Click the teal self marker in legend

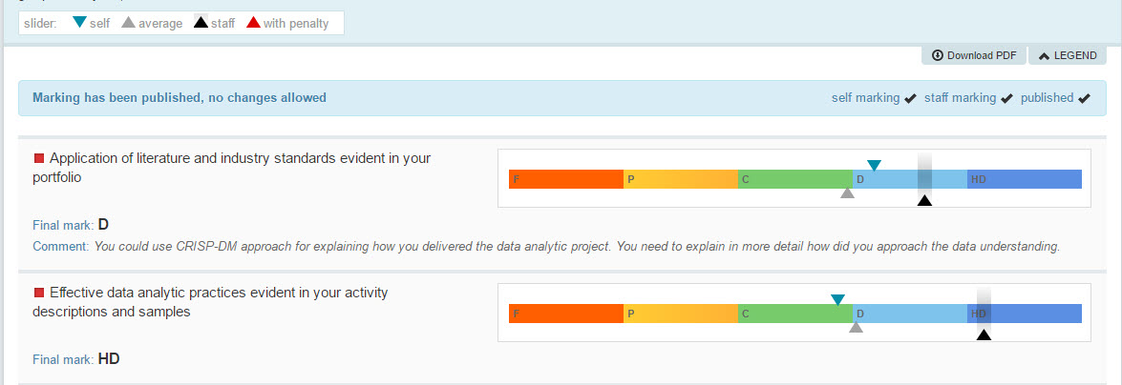tap(79, 22)
